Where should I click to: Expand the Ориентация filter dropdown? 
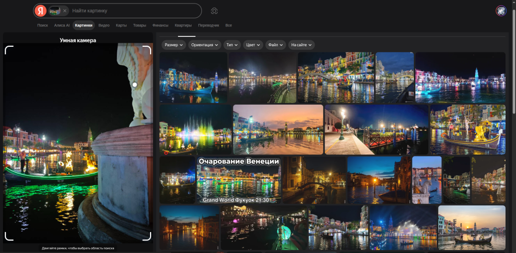(205, 45)
